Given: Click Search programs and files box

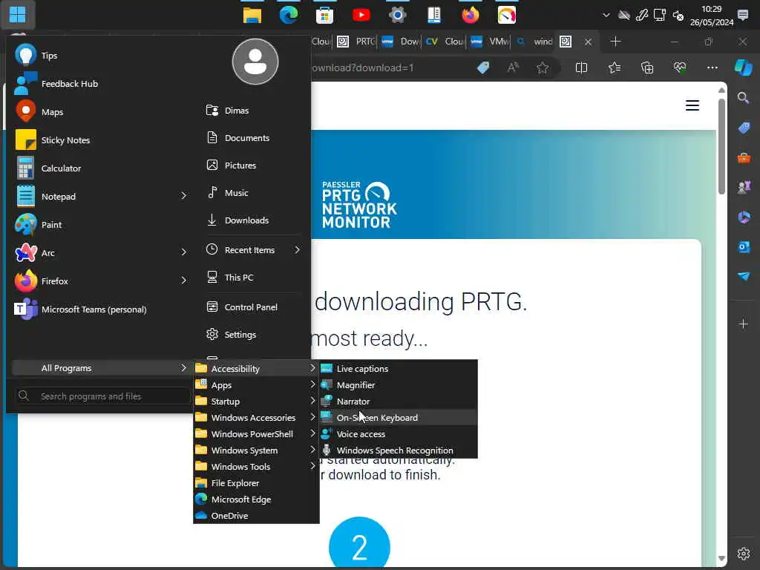Looking at the screenshot, I should [102, 396].
